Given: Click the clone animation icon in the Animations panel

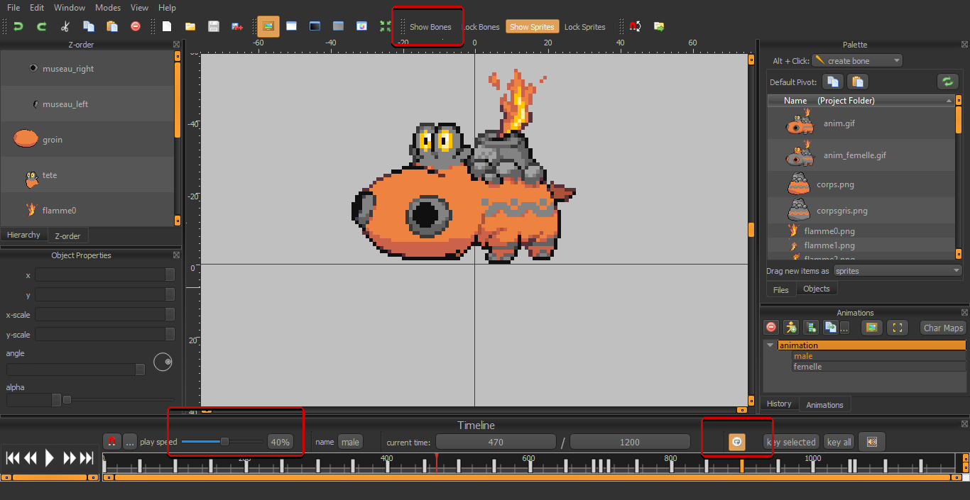Looking at the screenshot, I should pyautogui.click(x=831, y=327).
